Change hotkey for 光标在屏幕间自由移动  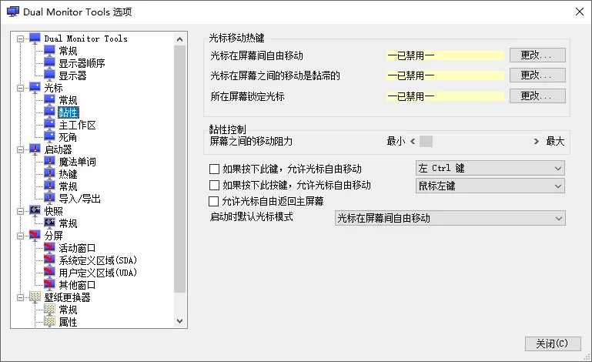coord(537,55)
